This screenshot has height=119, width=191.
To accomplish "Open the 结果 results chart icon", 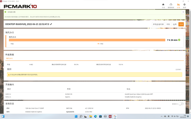I will [x=178, y=5].
